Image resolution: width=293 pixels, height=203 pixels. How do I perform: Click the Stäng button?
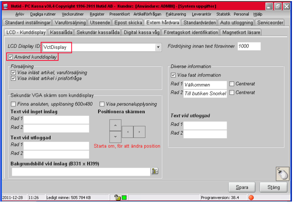pyautogui.click(x=274, y=188)
